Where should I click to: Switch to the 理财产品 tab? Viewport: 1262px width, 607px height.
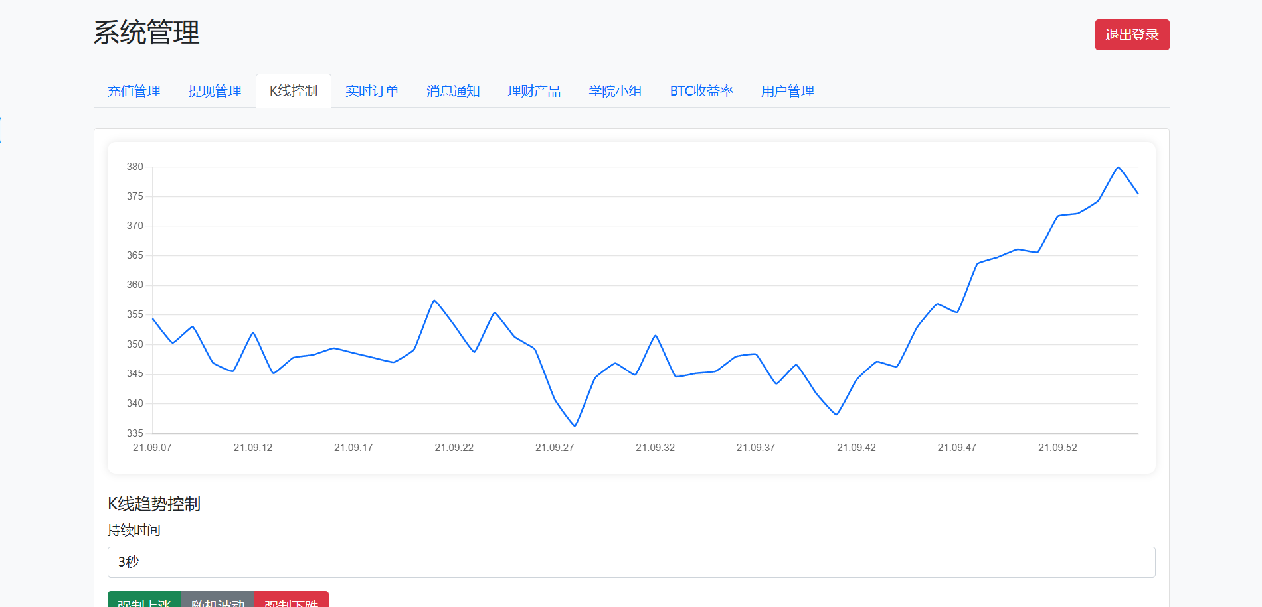coord(534,91)
